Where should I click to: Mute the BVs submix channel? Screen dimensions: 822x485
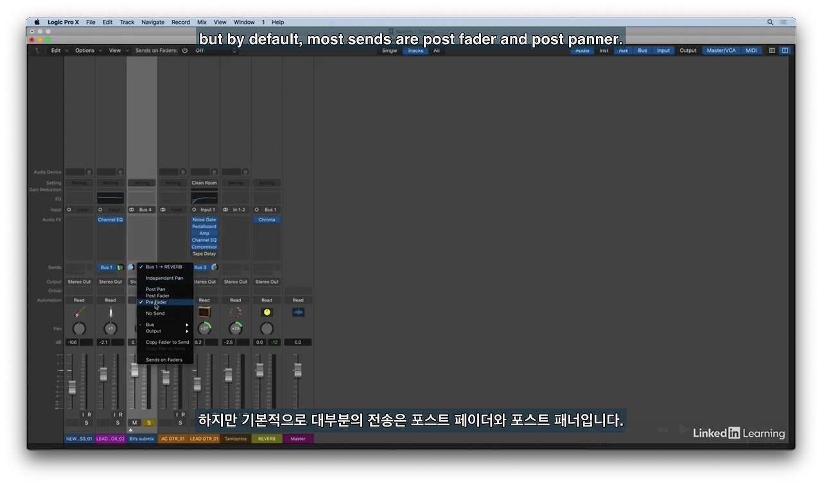pos(134,423)
